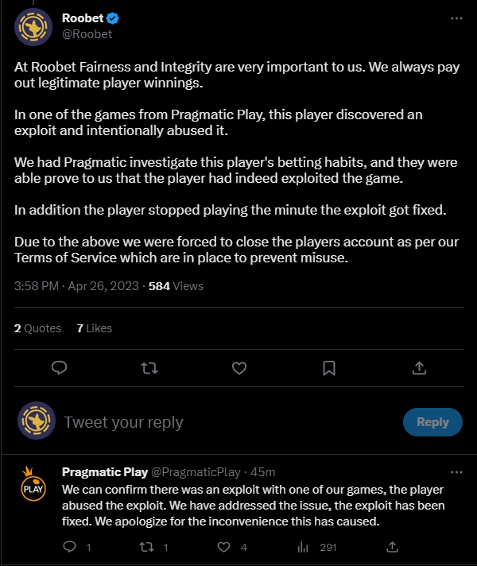The width and height of the screenshot is (477, 566).
Task: Like the Pragmatic Play reply
Action: pyautogui.click(x=224, y=547)
